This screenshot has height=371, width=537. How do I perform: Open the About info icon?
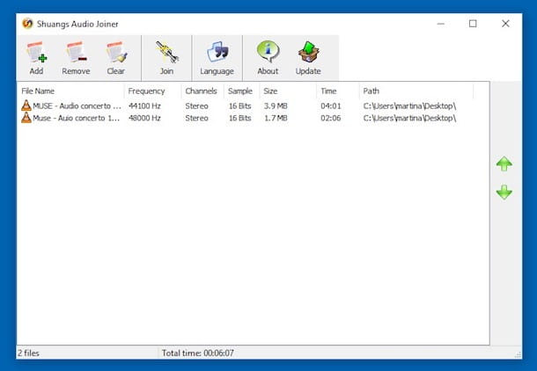tap(268, 58)
